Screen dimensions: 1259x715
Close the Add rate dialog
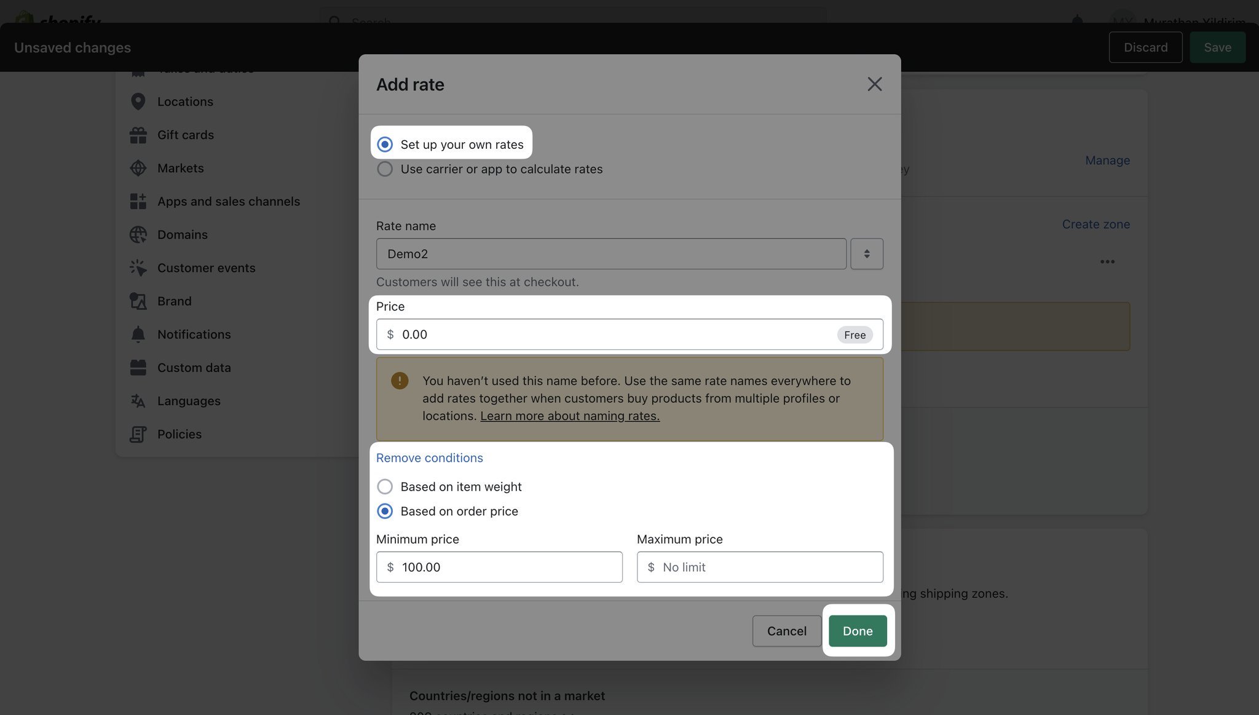point(874,84)
